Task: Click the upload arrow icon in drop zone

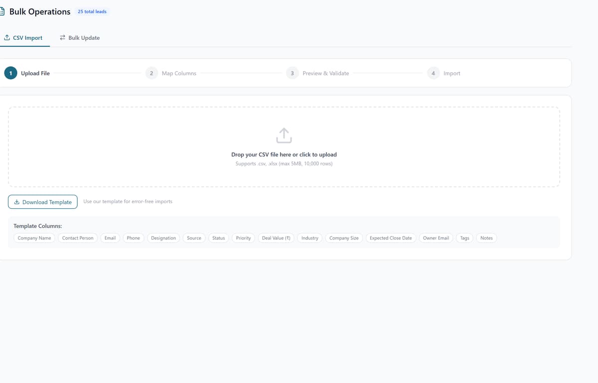Action: coord(284,135)
